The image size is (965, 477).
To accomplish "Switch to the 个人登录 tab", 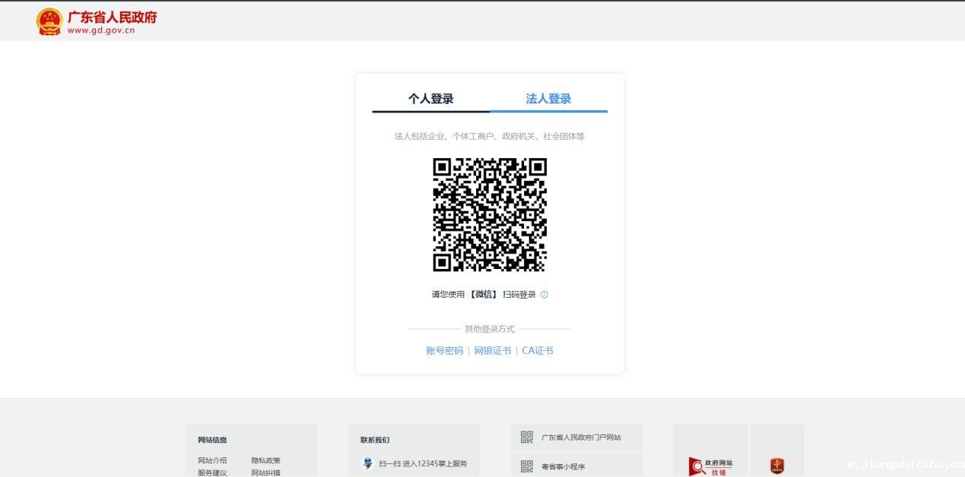I will point(430,98).
